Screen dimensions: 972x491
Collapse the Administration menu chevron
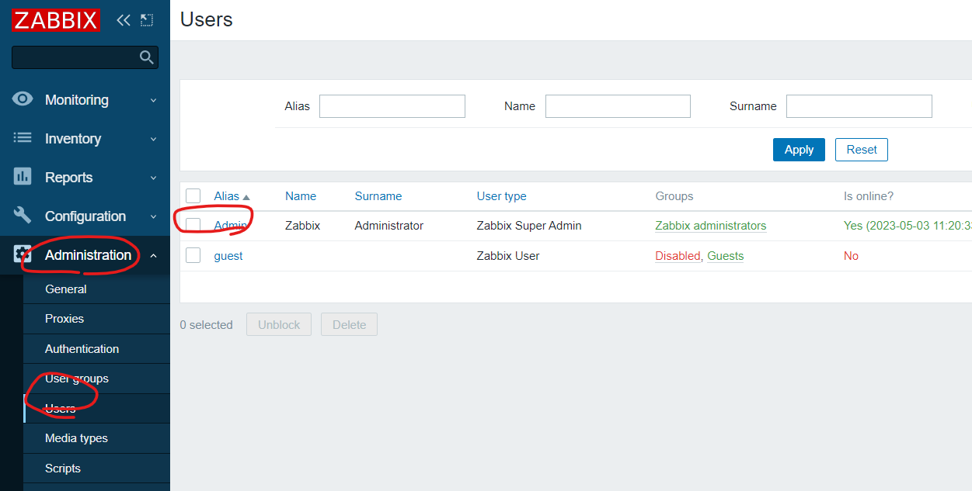pos(153,255)
